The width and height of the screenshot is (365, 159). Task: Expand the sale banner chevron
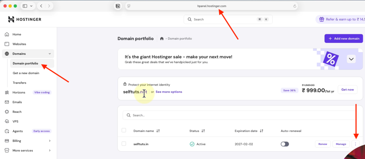[351, 59]
